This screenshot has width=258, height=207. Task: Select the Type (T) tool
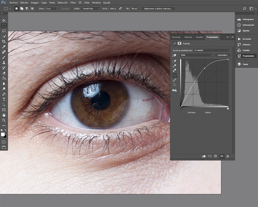[x=4, y=99]
